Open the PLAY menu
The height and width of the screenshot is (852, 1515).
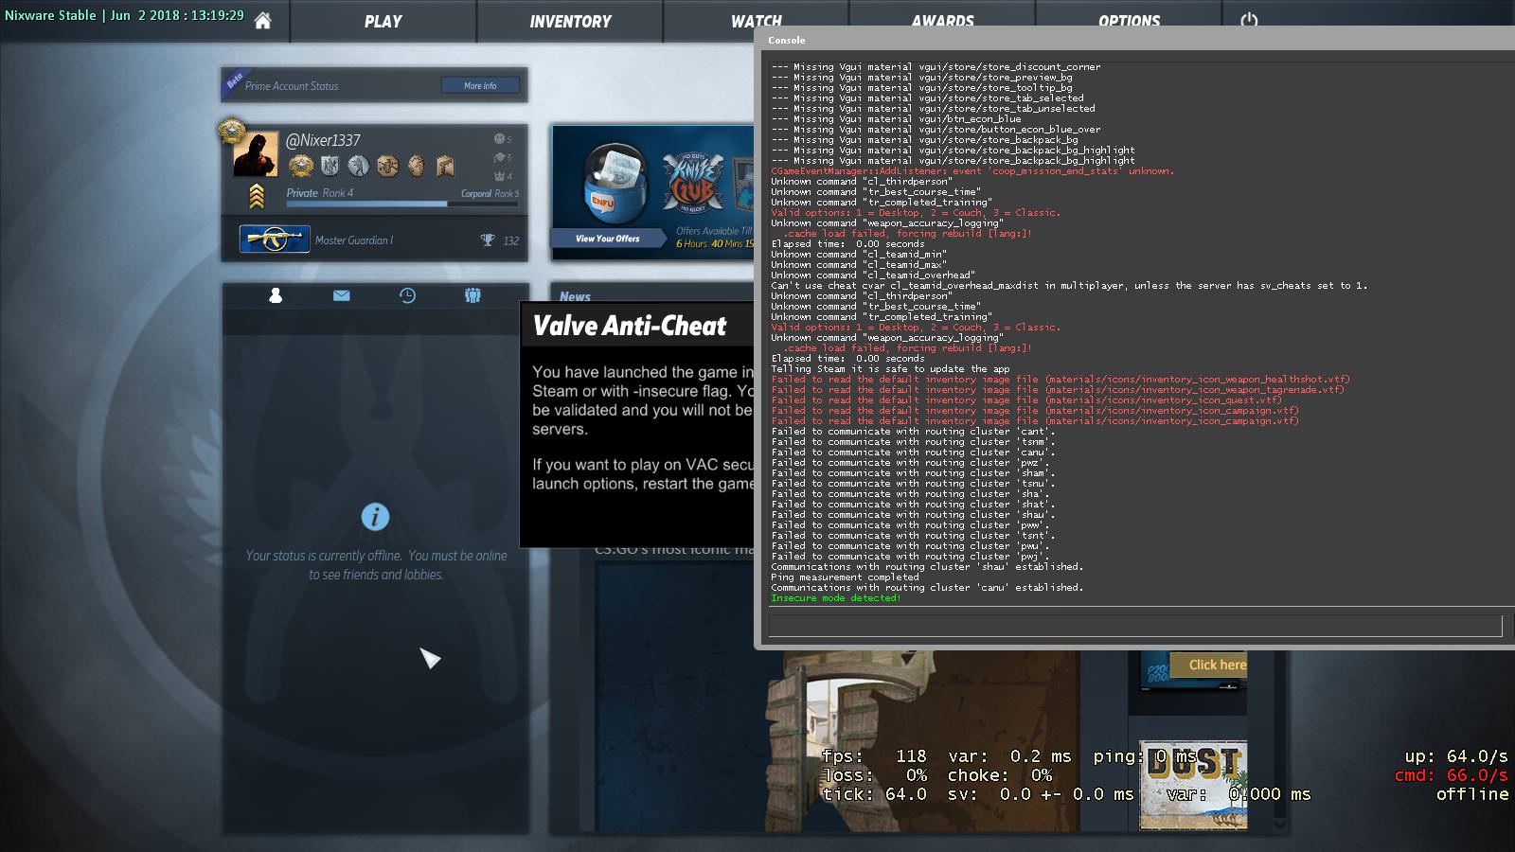tap(383, 21)
